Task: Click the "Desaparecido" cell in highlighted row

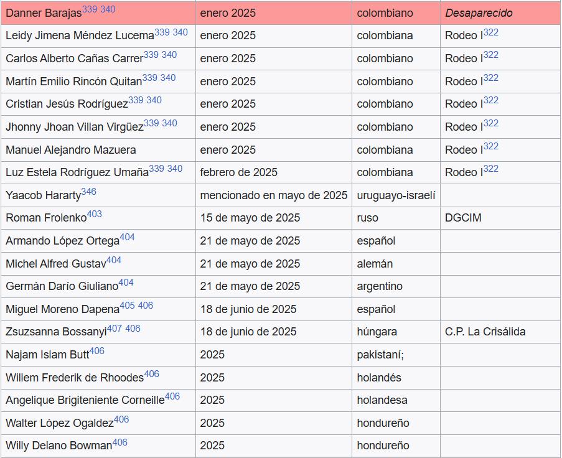Action: click(x=479, y=13)
